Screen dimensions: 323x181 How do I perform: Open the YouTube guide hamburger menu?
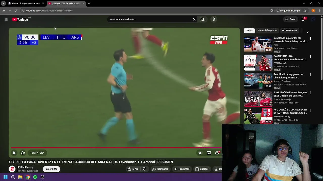click(x=6, y=19)
